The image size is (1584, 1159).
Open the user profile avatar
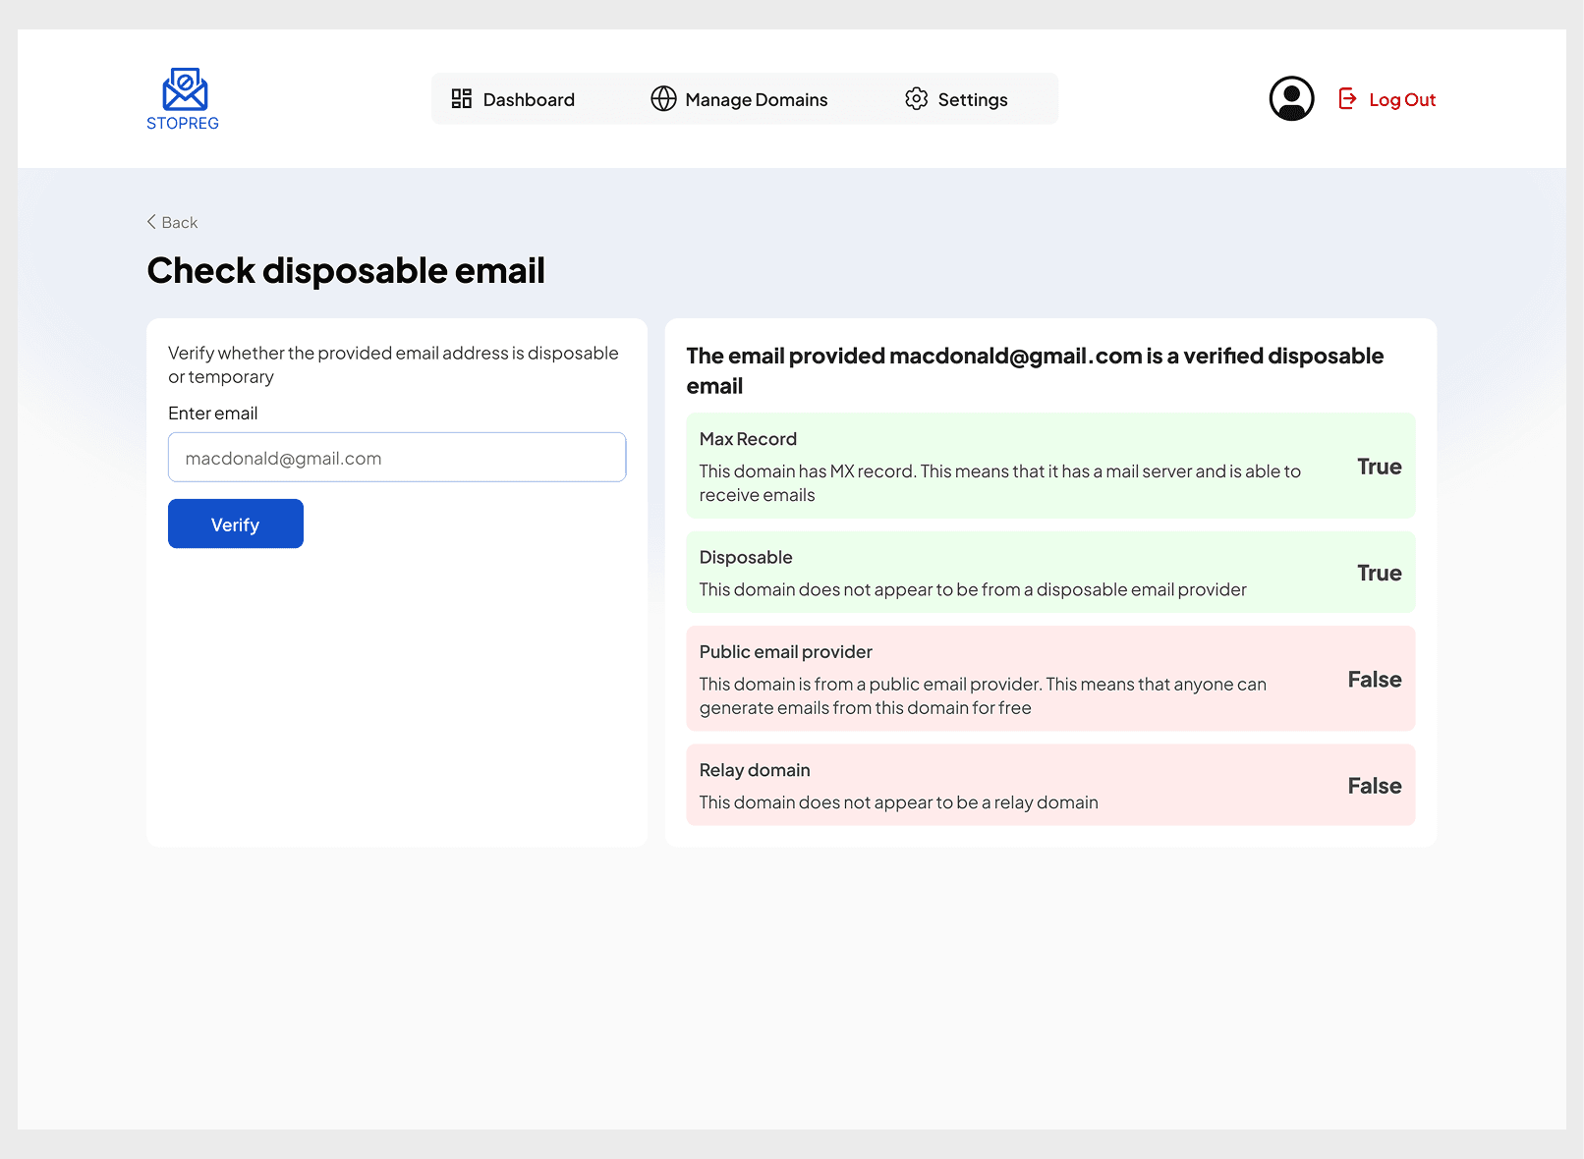(1291, 99)
